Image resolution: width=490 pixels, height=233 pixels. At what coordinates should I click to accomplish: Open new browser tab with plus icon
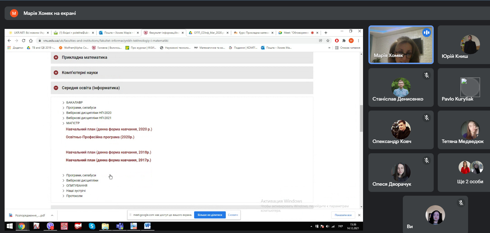pyautogui.click(x=326, y=33)
